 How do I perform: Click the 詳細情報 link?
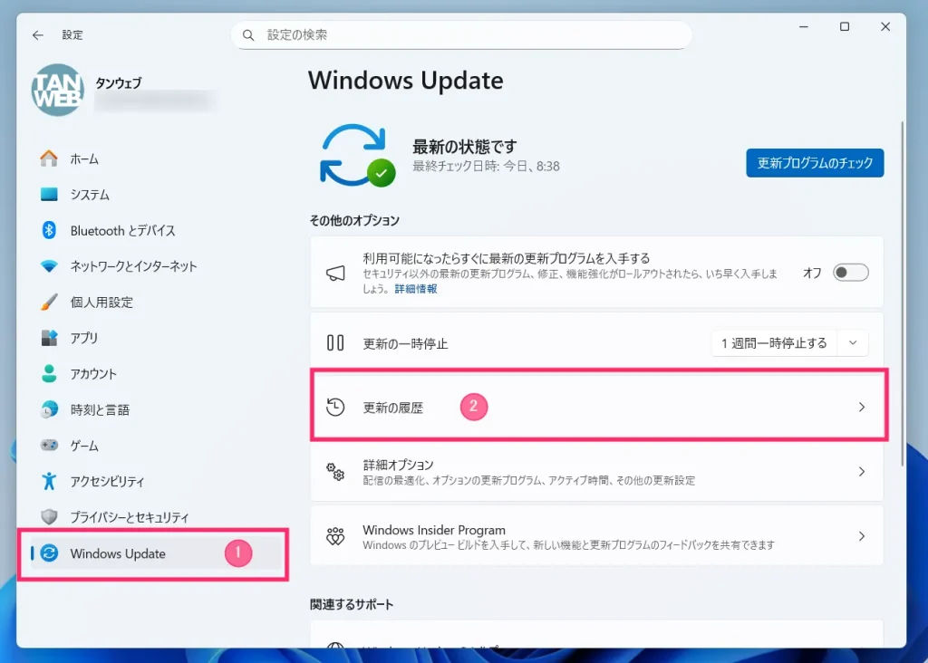[416, 289]
